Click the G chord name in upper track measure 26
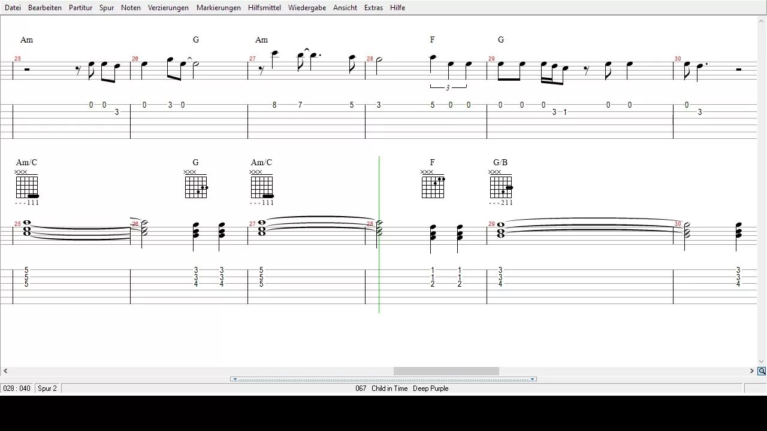This screenshot has height=431, width=767. (196, 40)
